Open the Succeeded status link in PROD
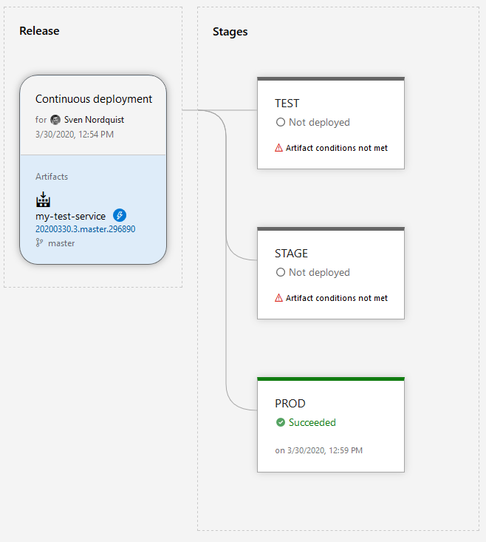The height and width of the screenshot is (542, 486). (x=312, y=423)
